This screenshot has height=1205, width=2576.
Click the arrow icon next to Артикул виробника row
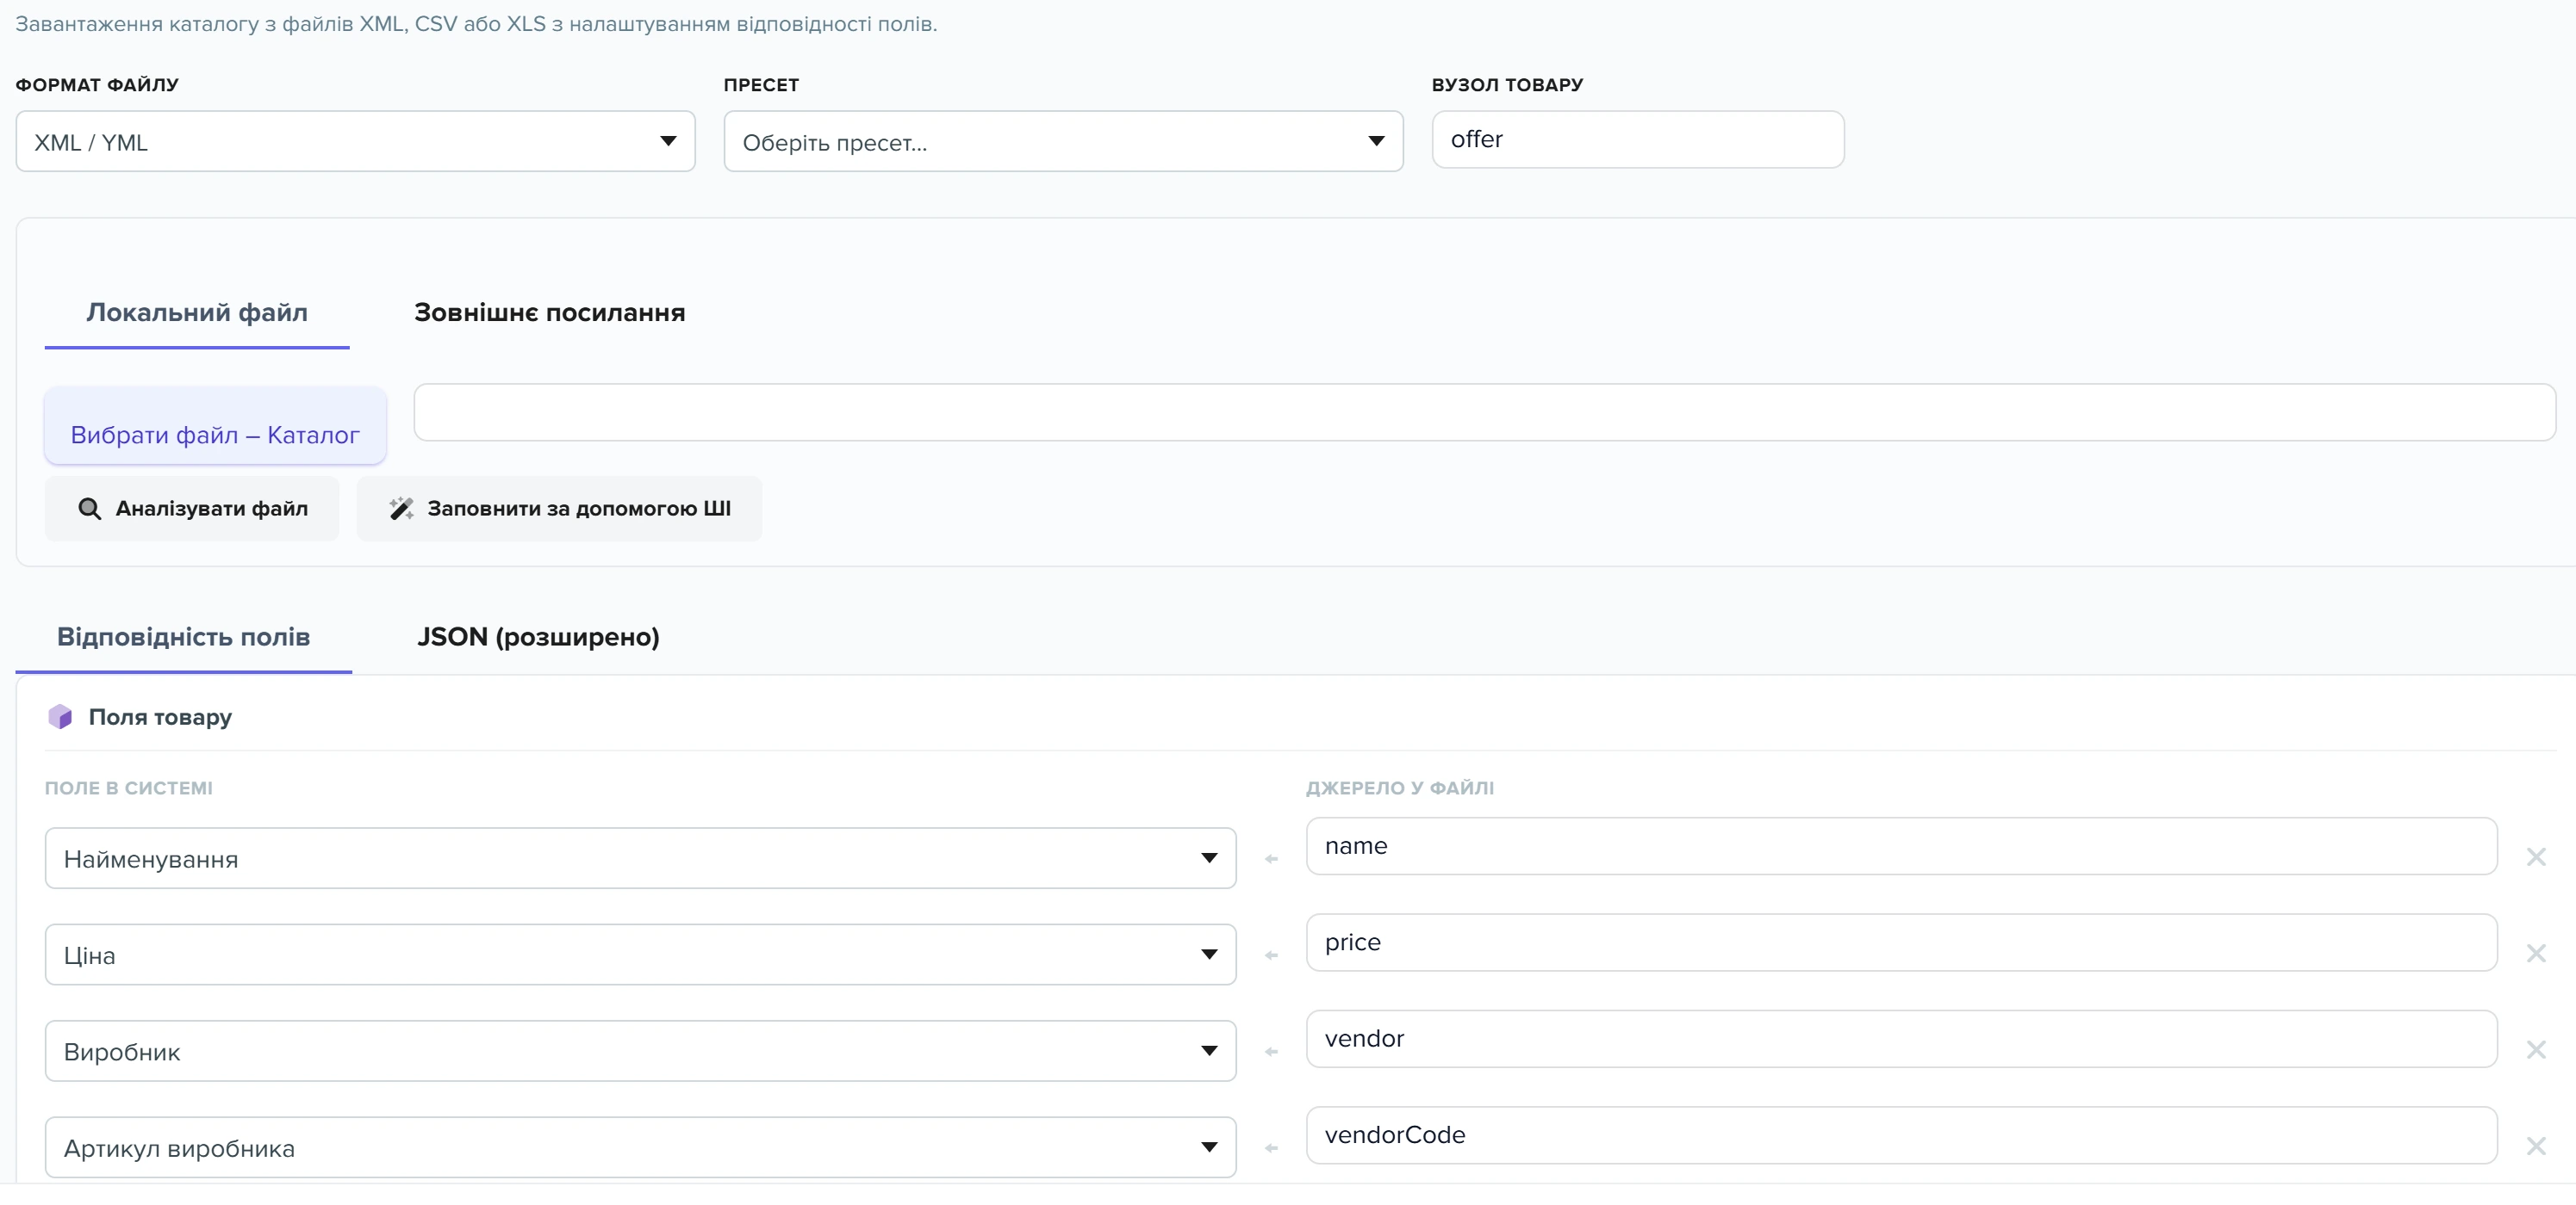click(x=1271, y=1148)
